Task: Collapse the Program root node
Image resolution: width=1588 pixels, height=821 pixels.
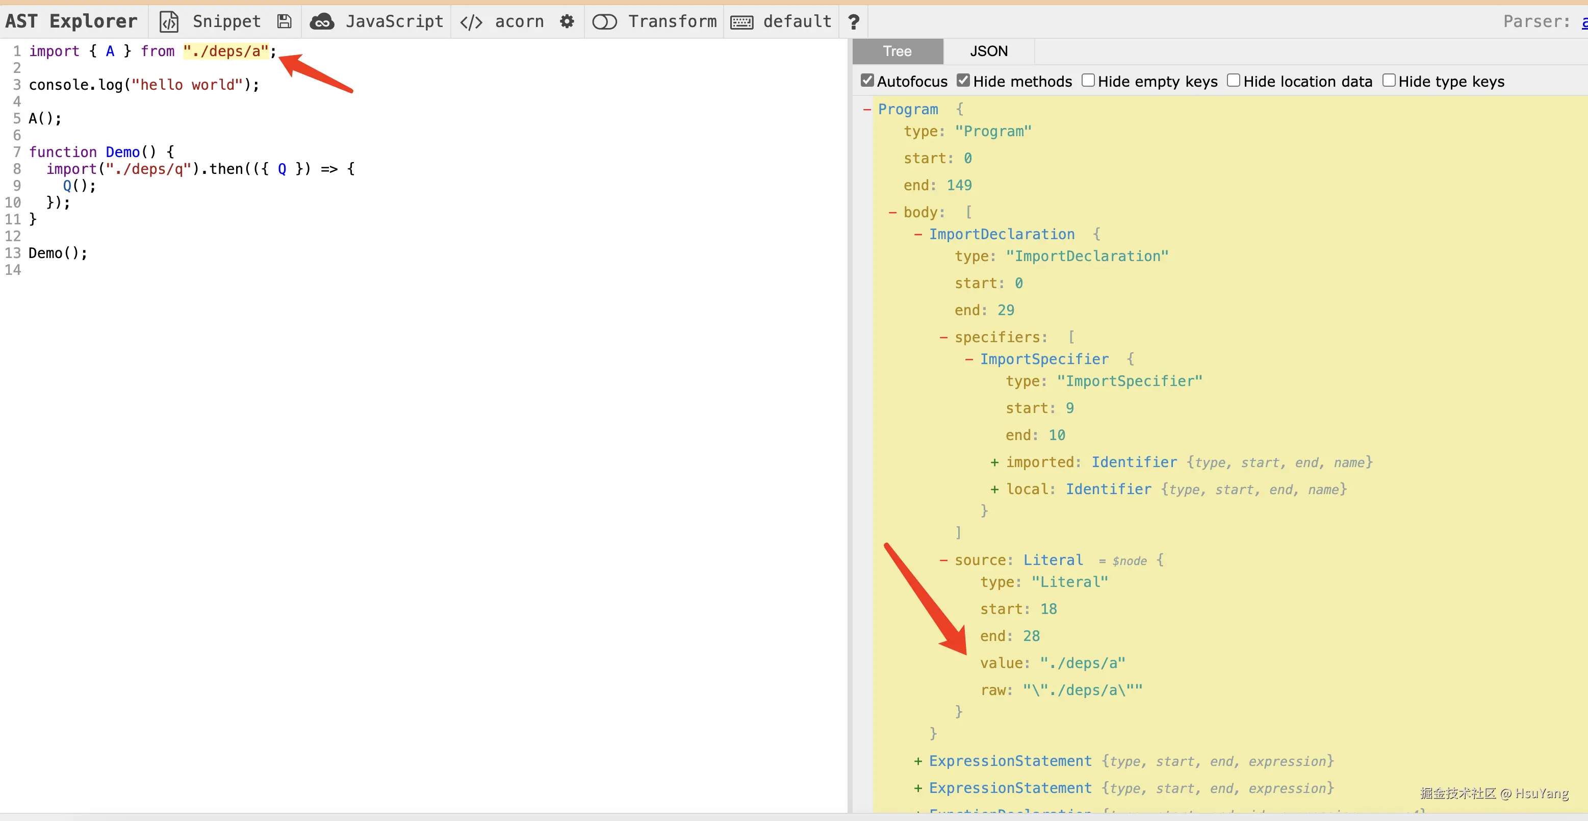Action: tap(867, 110)
